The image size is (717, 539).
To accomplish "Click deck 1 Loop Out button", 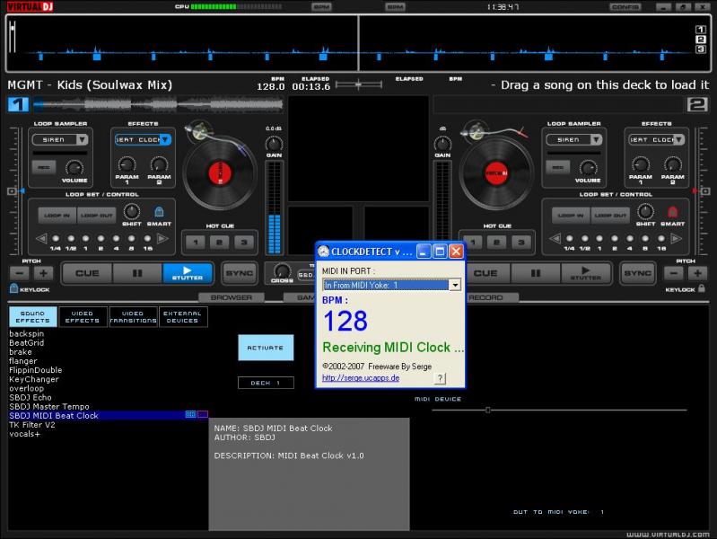I will [x=97, y=216].
